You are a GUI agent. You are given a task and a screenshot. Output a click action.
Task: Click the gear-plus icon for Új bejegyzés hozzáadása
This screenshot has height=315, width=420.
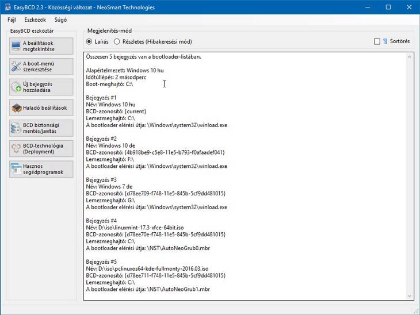click(x=16, y=87)
